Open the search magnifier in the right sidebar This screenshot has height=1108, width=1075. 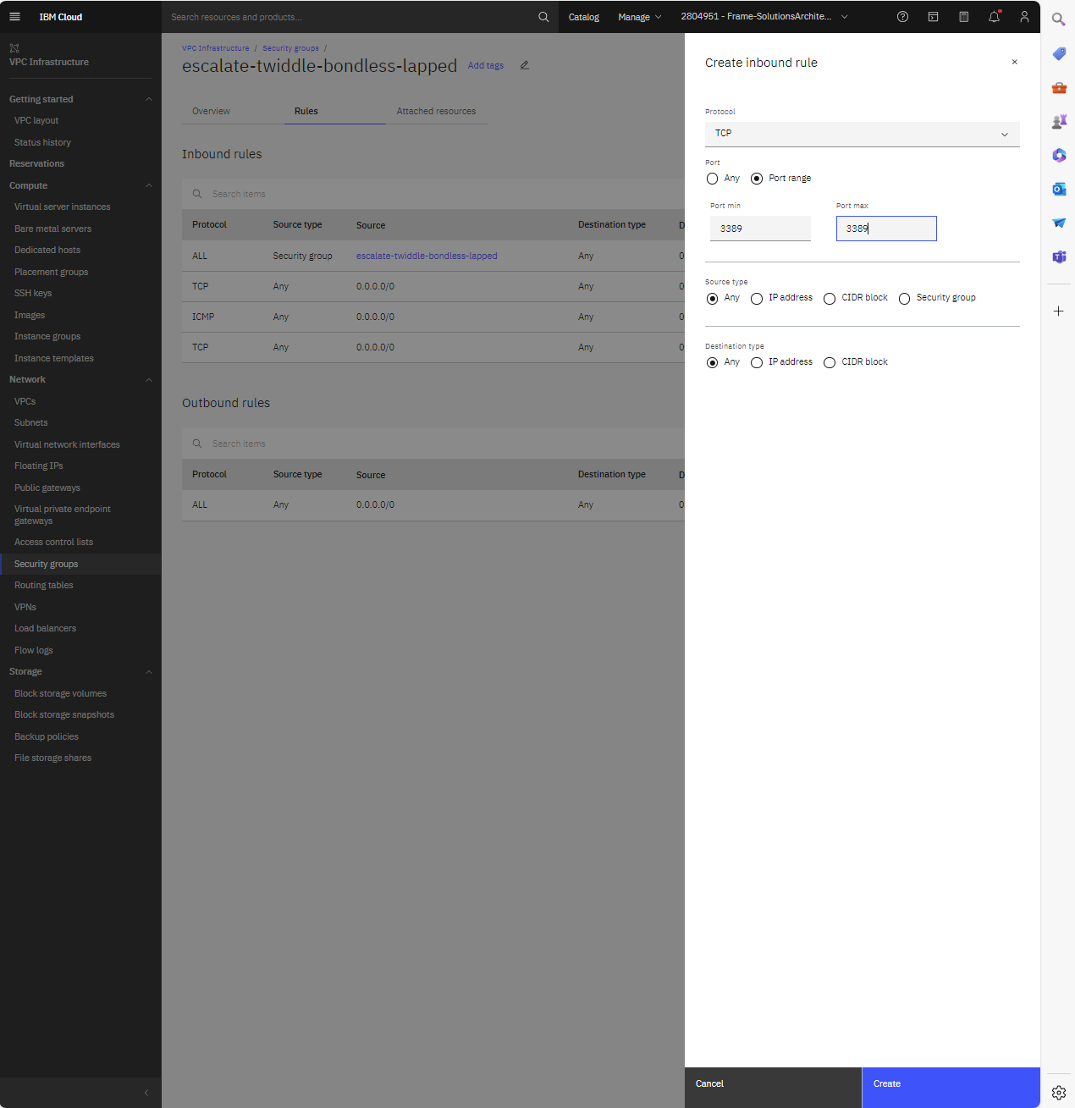tap(1059, 18)
